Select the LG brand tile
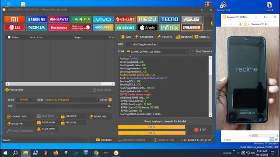This screenshot has width=280, height=157. 14,27
